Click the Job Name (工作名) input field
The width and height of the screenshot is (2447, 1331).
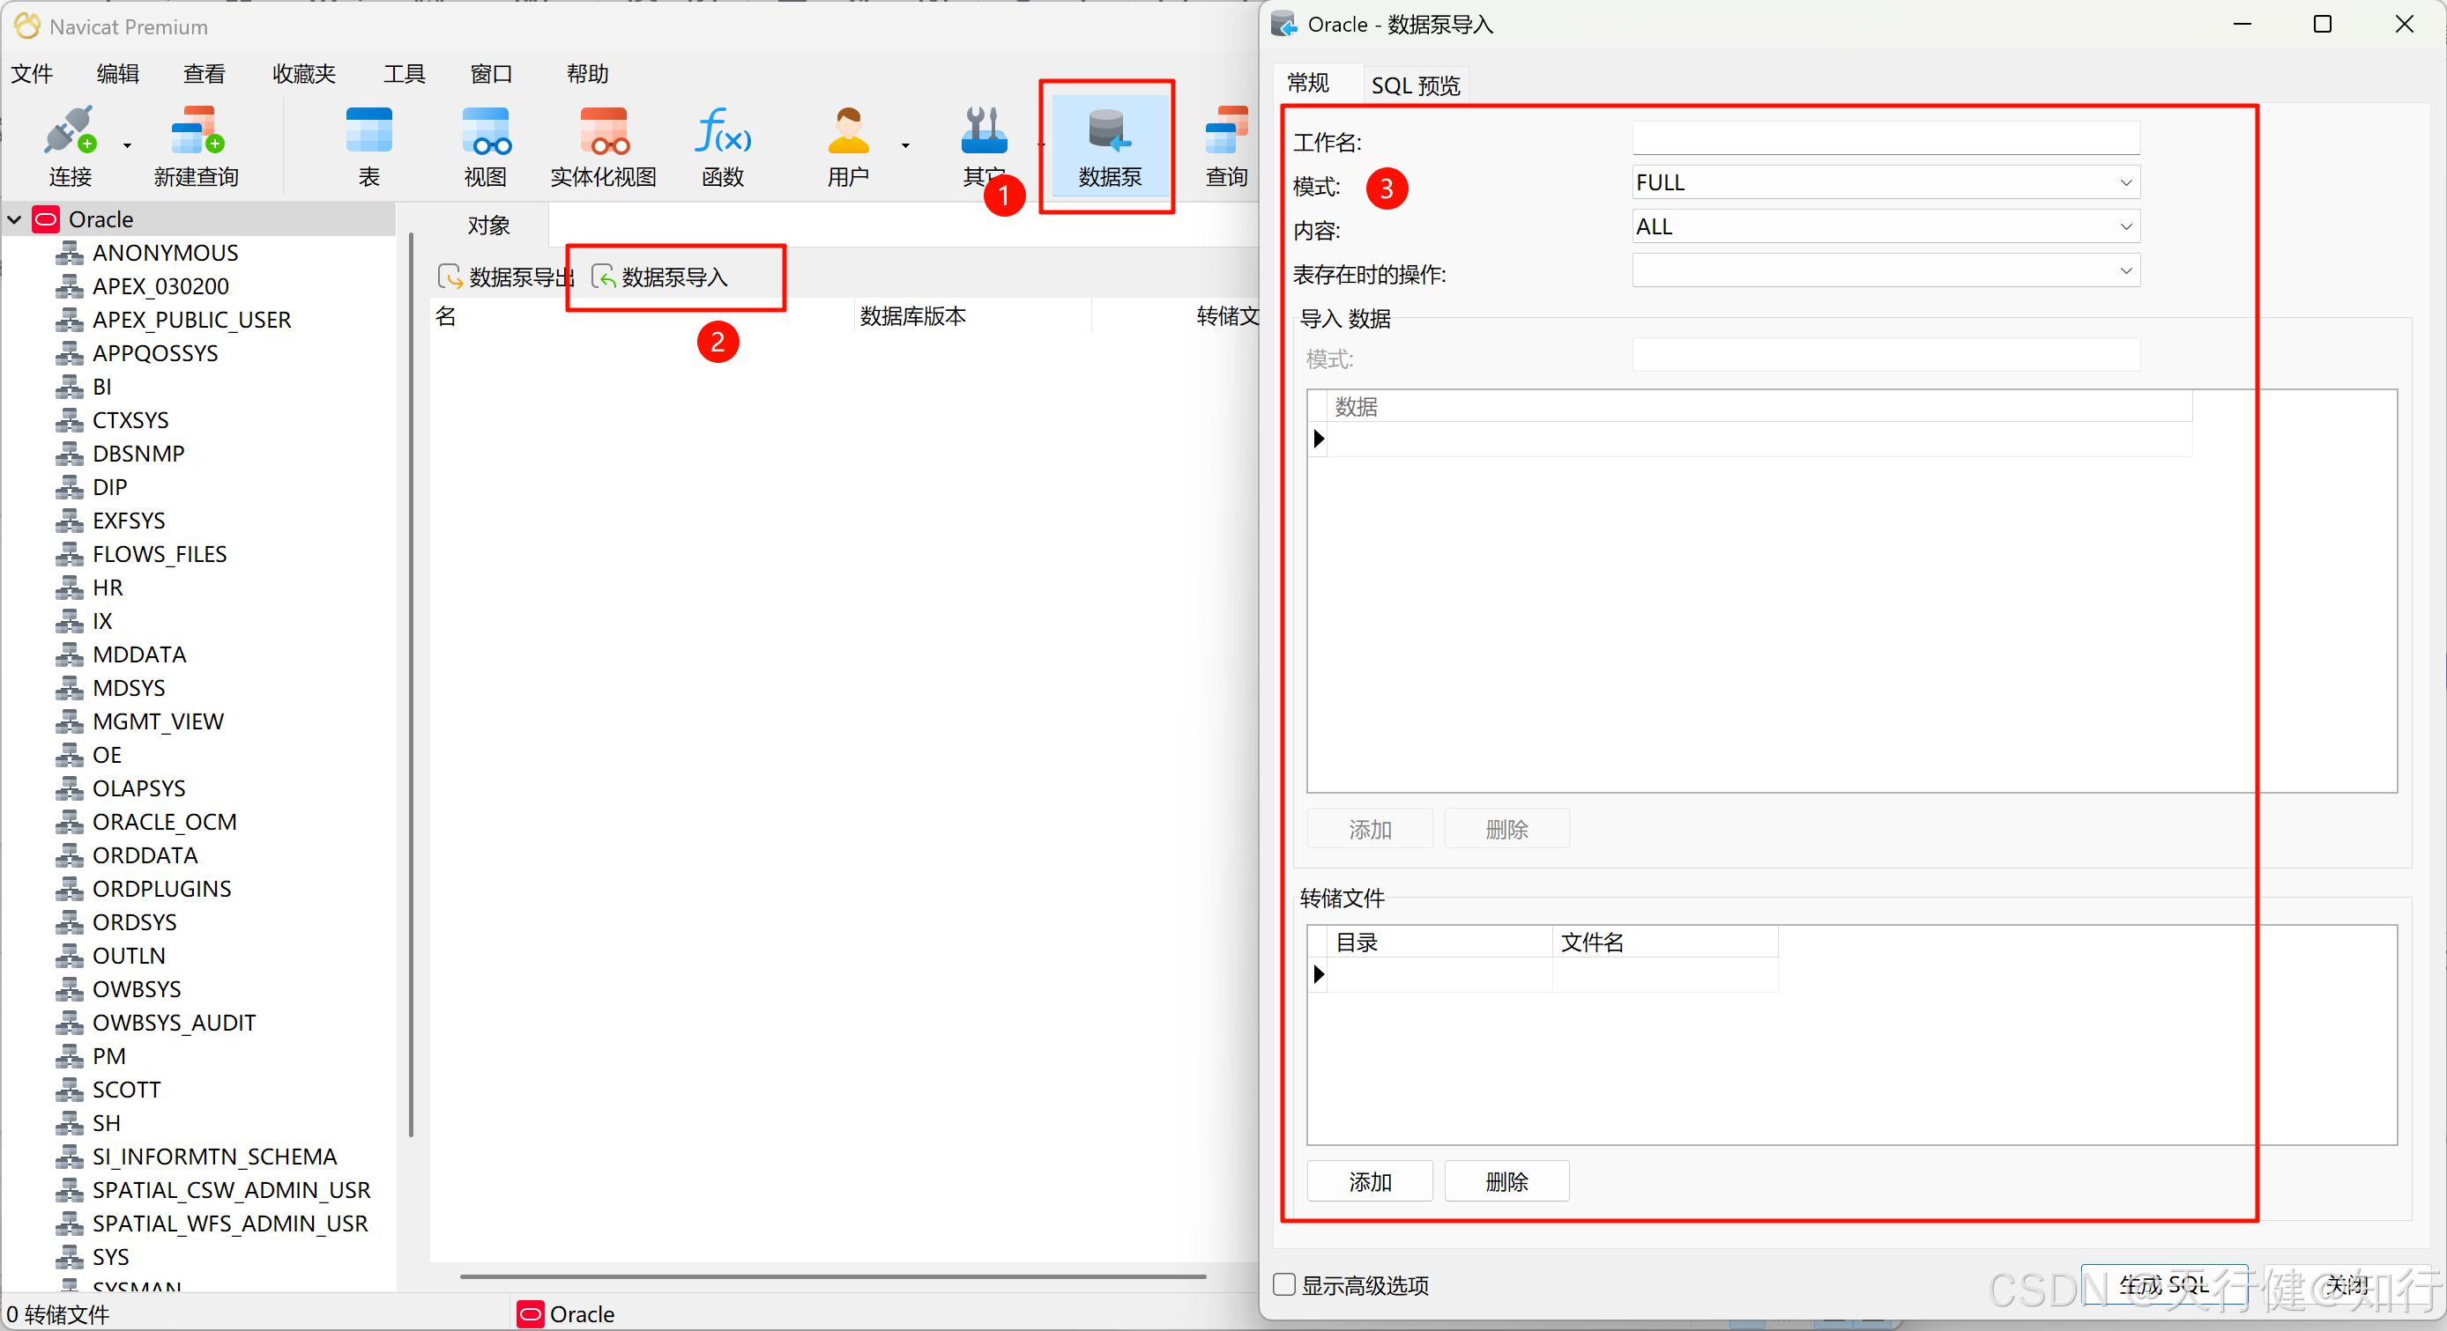click(x=1885, y=138)
